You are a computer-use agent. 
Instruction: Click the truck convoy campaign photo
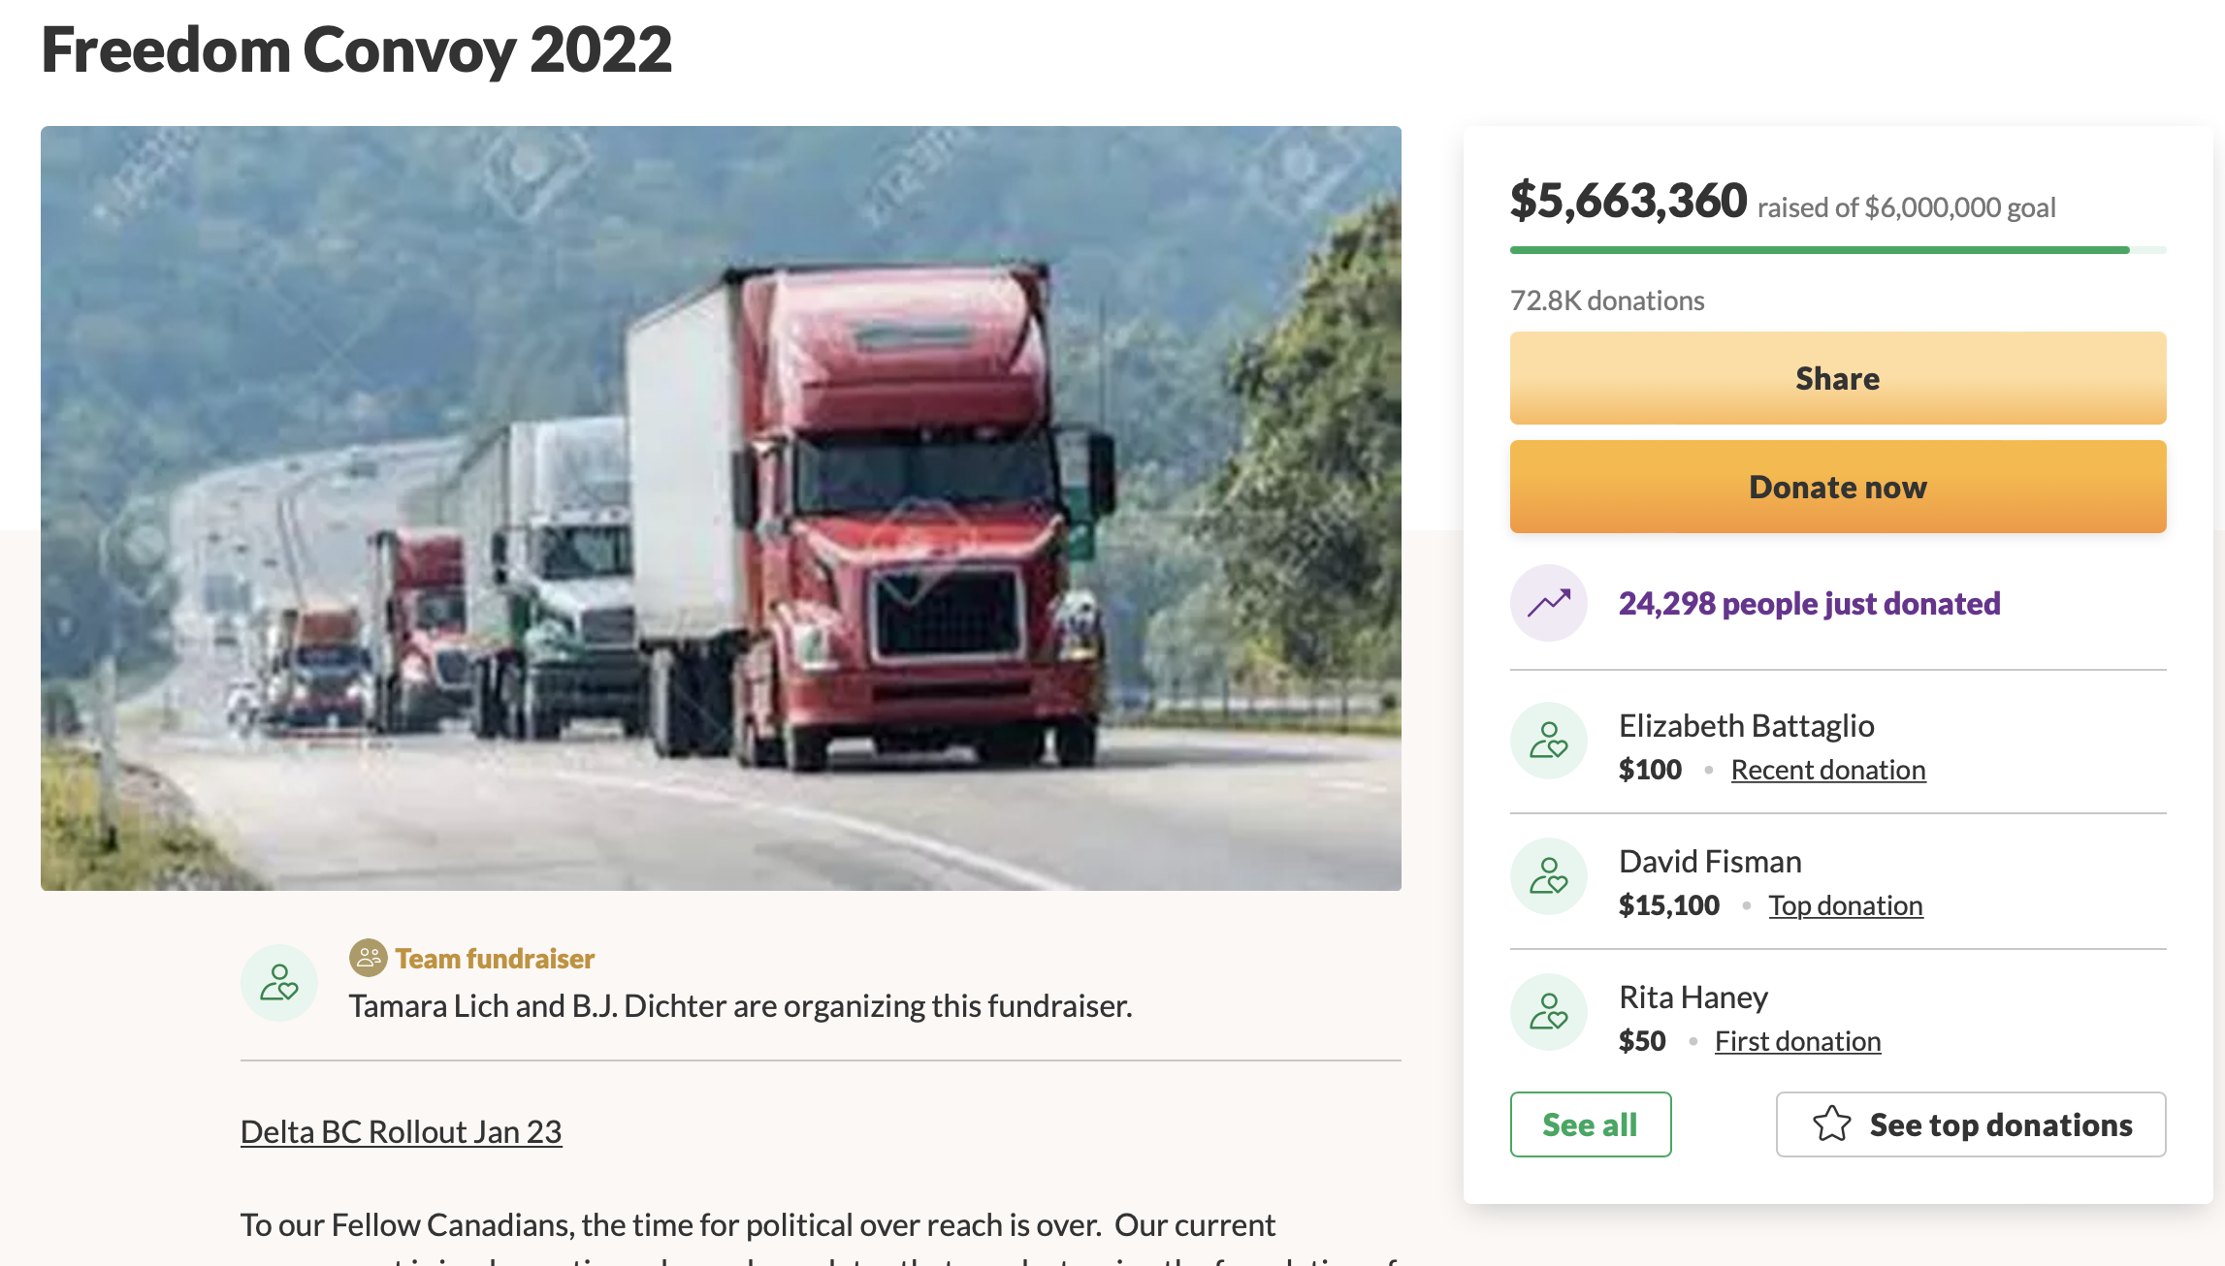pyautogui.click(x=721, y=508)
